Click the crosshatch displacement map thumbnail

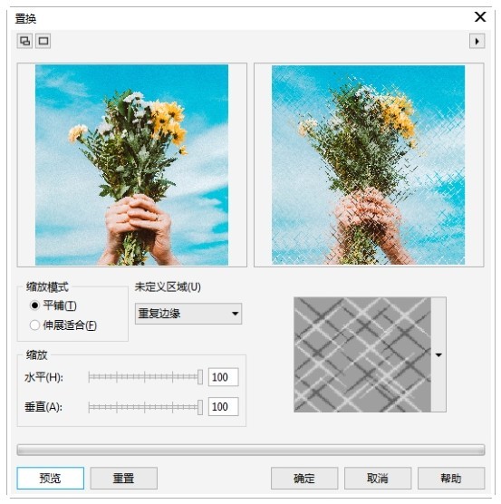pyautogui.click(x=362, y=354)
